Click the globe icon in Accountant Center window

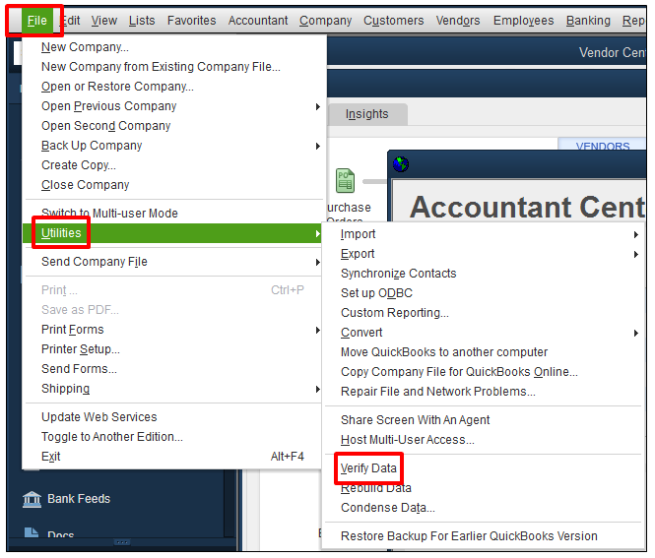coord(401,164)
